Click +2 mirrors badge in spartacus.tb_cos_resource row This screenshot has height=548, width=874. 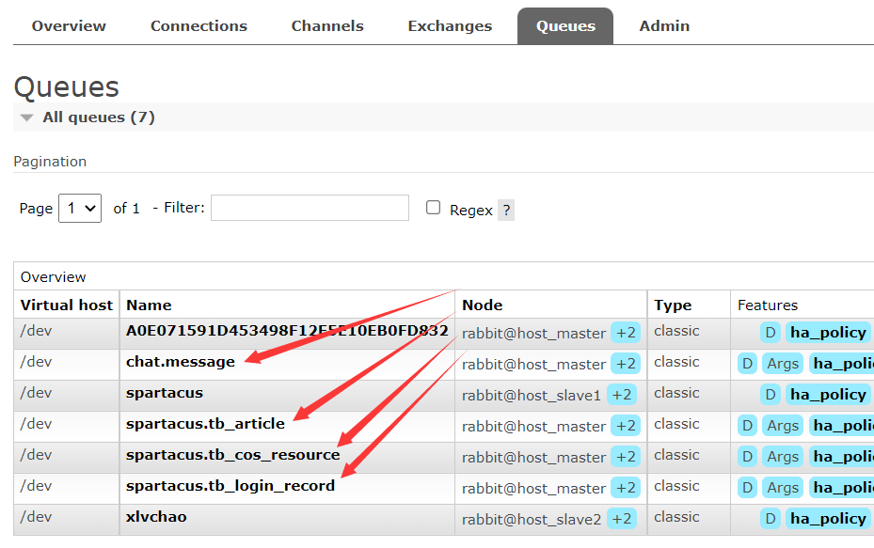tap(626, 457)
